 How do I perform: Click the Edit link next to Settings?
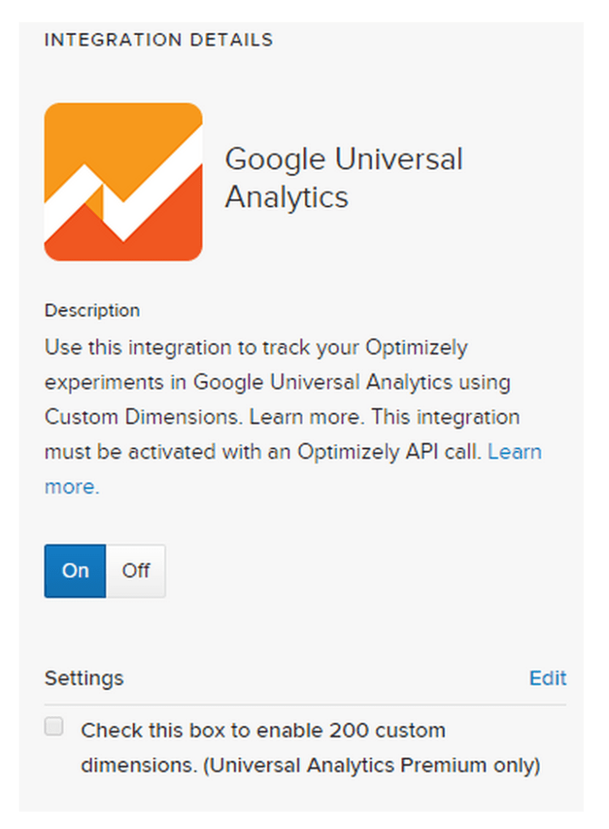(x=549, y=678)
